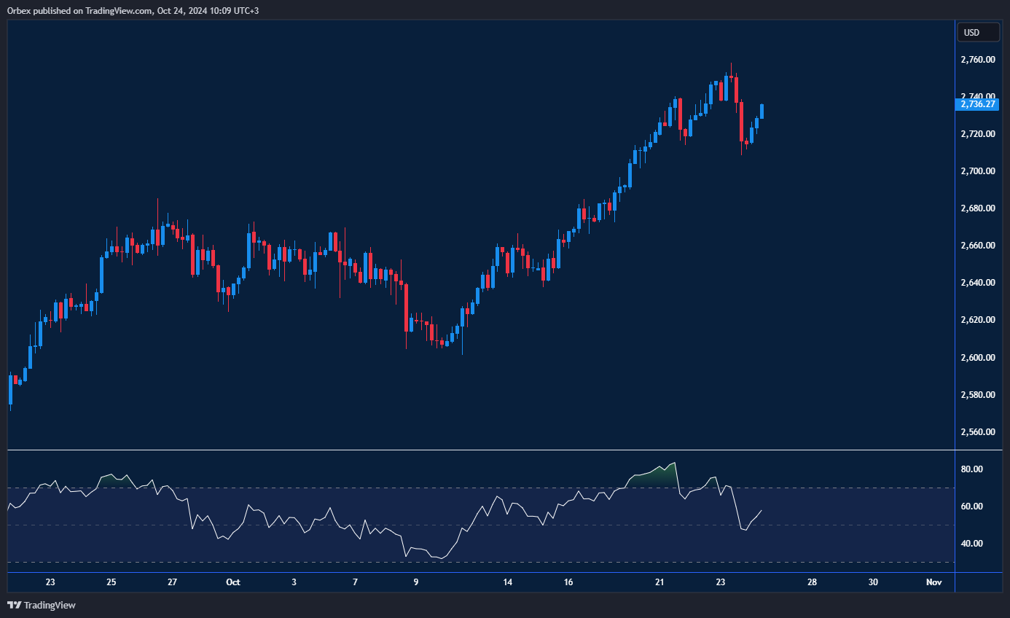Select the 28 date on time axis
The height and width of the screenshot is (618, 1010).
[x=812, y=582]
